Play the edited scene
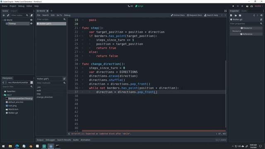The image size is (265, 149). pyautogui.click(x=247, y=6)
